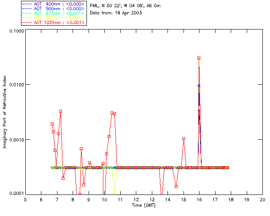Click the PML station coordinates text
The image size is (270, 216).
[x=125, y=6]
